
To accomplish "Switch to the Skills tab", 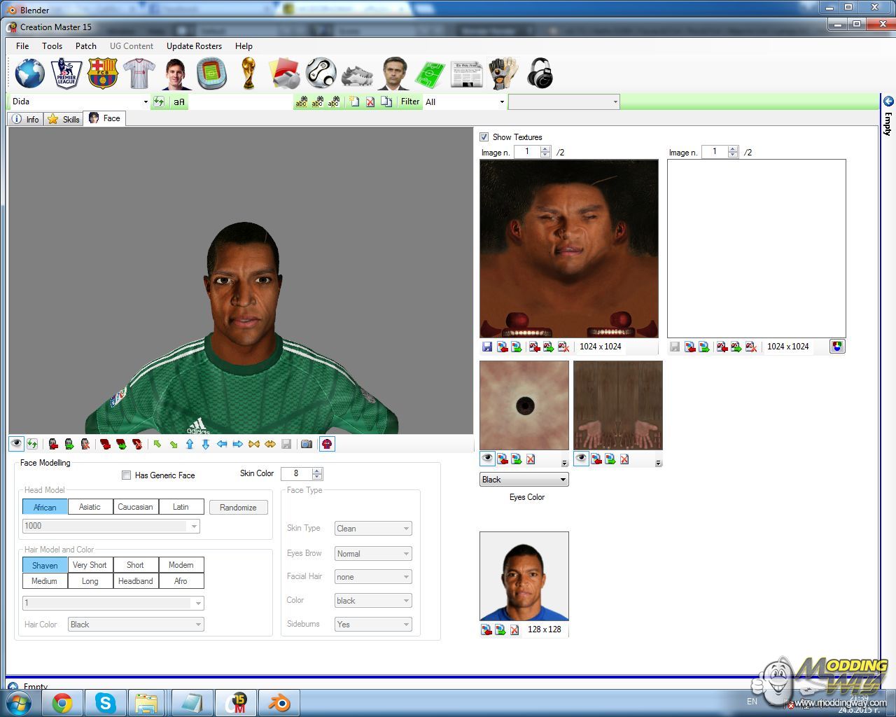I will [x=64, y=119].
